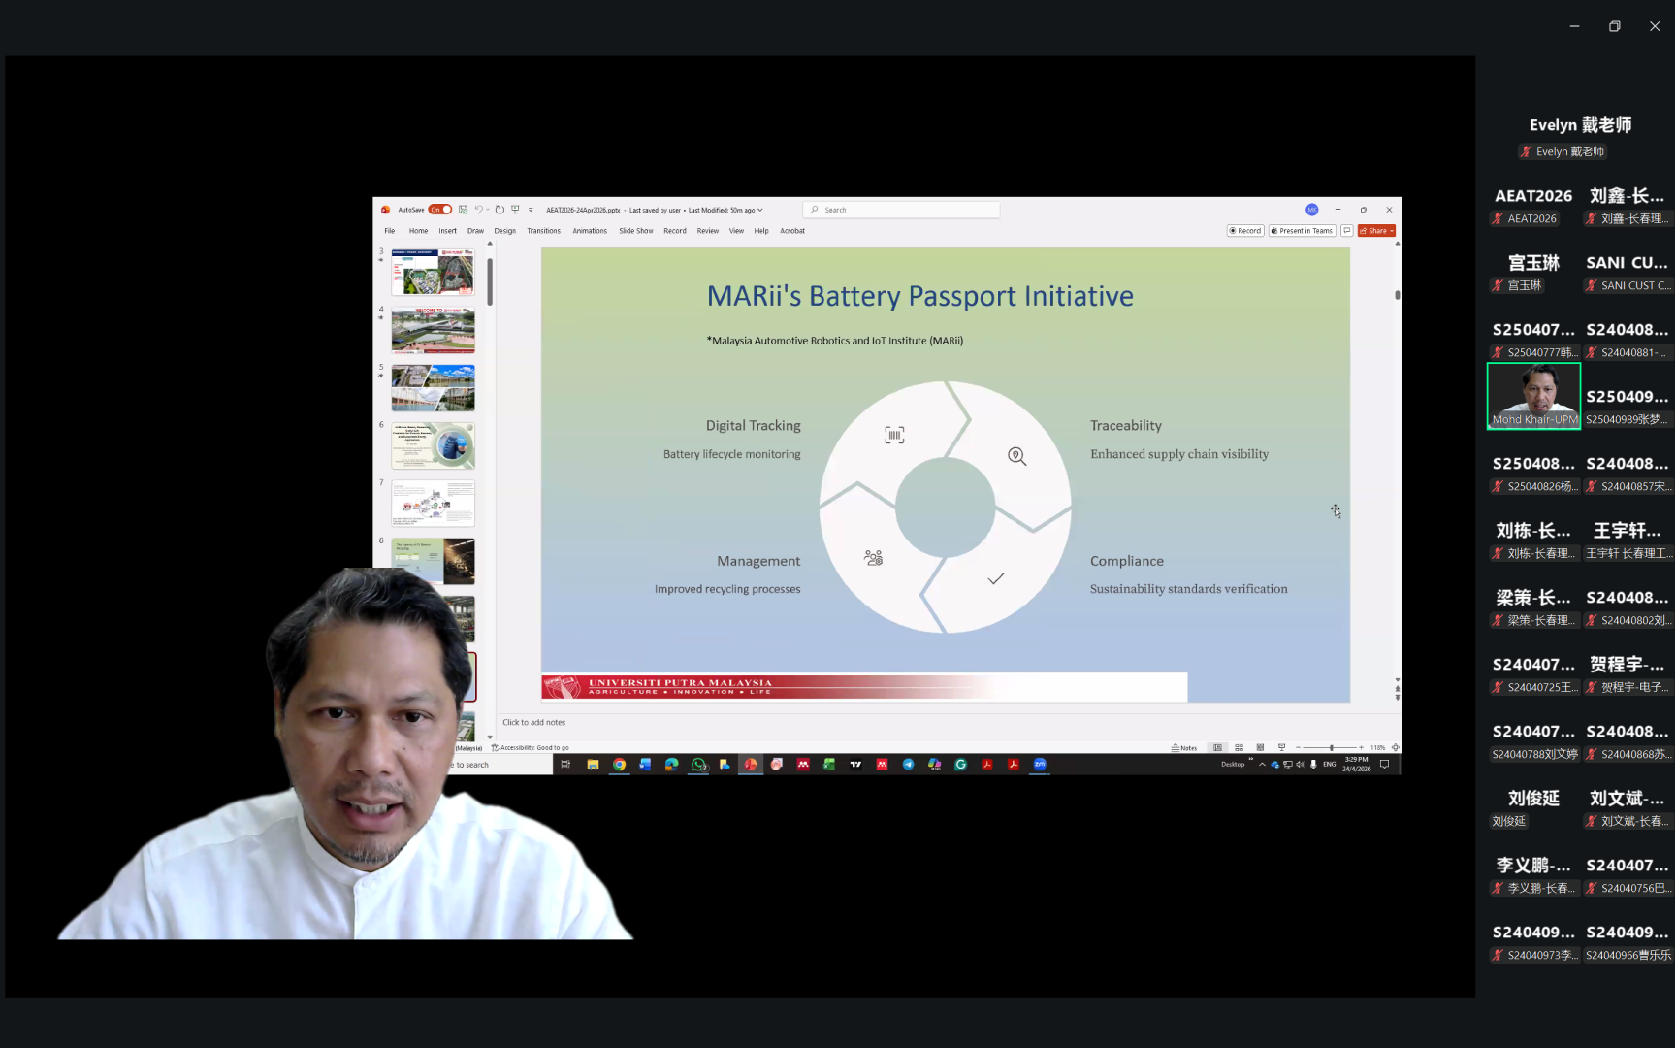Open Google Chrome from the taskbar
1676x1048 pixels.
(619, 765)
